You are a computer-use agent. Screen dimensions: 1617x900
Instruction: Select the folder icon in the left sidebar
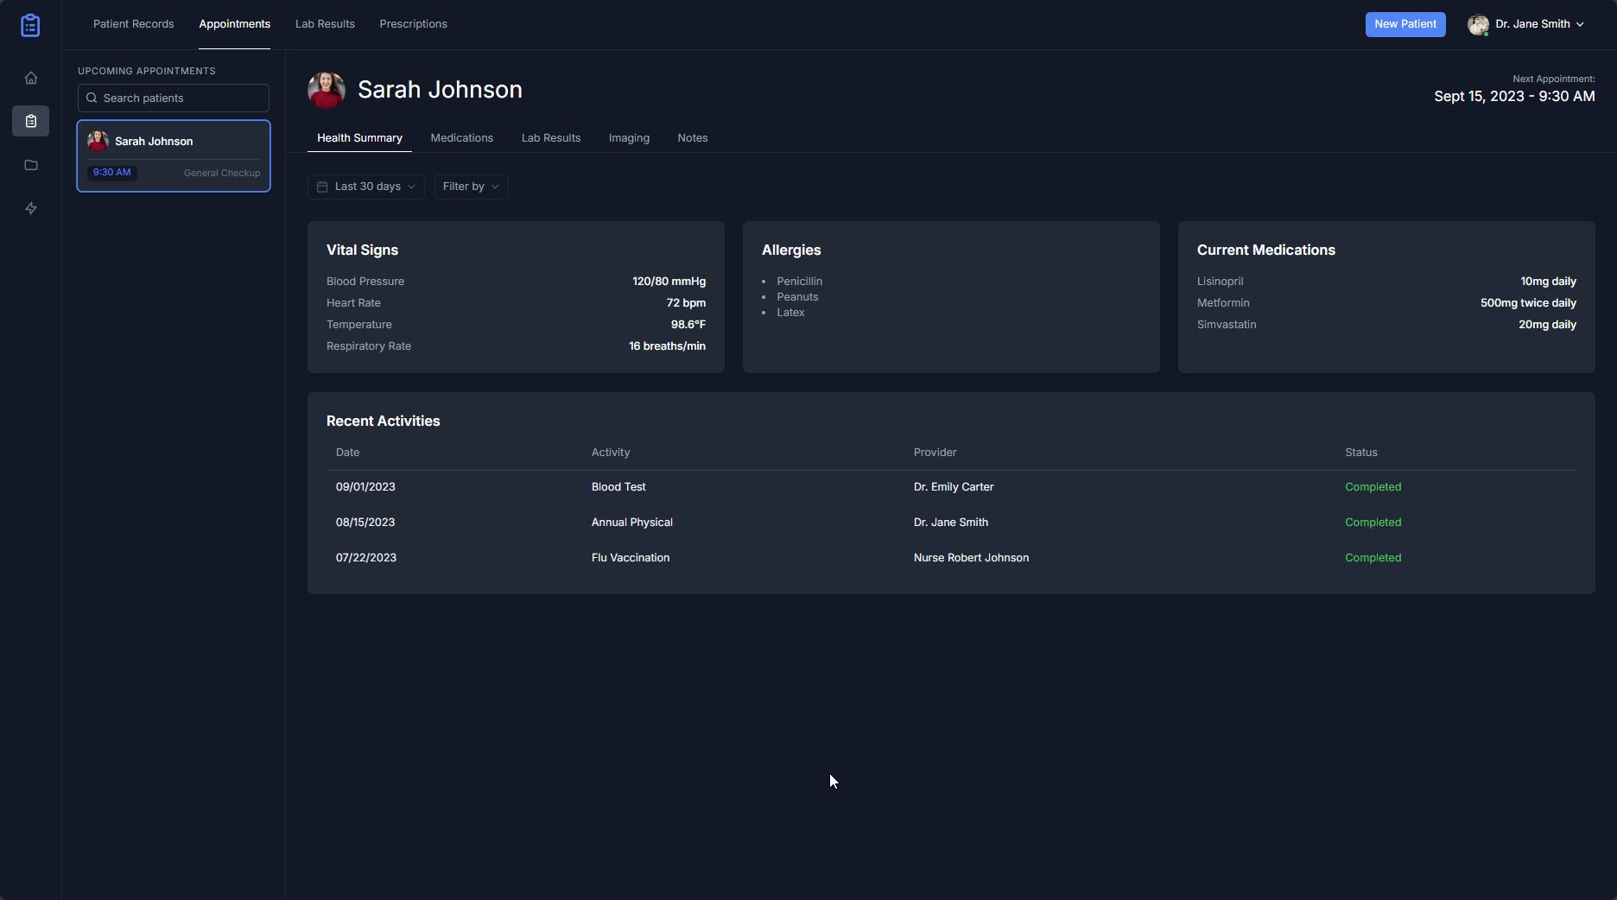point(30,165)
